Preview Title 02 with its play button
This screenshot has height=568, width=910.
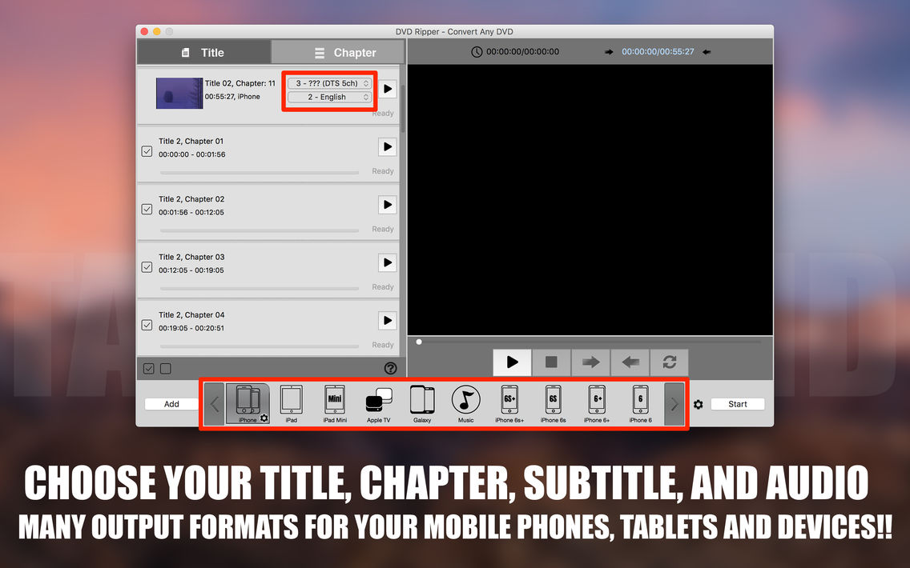[x=388, y=89]
